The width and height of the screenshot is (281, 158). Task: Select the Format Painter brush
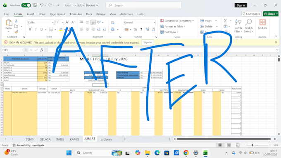pyautogui.click(x=16, y=32)
